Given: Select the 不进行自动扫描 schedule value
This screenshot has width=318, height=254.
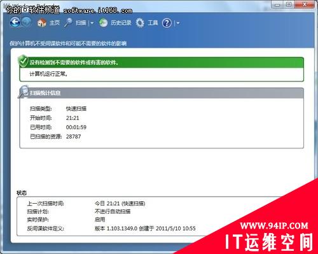Looking at the screenshot, I should pos(113,211).
